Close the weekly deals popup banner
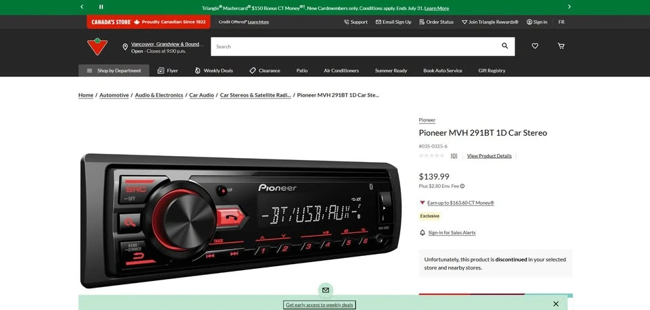 pyautogui.click(x=556, y=304)
